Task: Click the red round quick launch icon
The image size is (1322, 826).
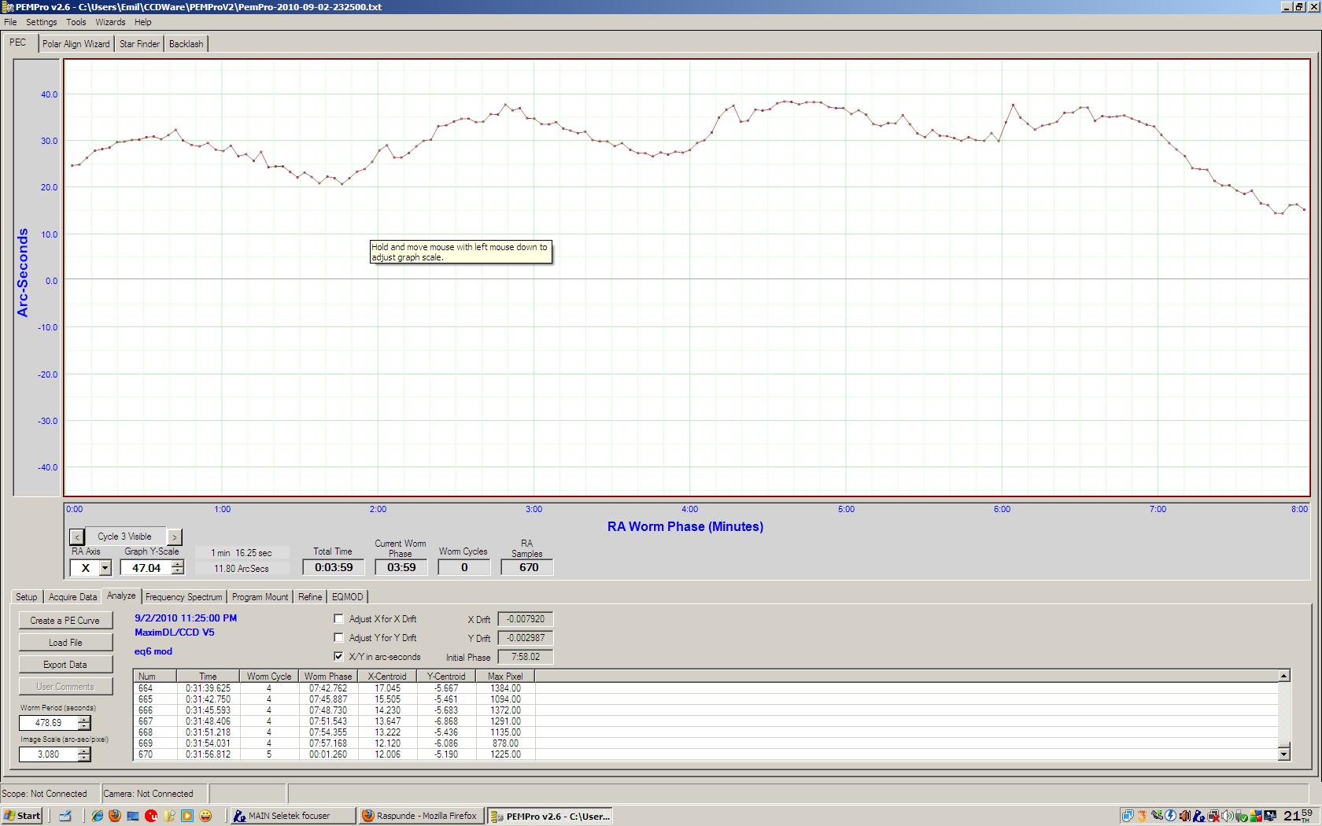Action: click(x=151, y=816)
